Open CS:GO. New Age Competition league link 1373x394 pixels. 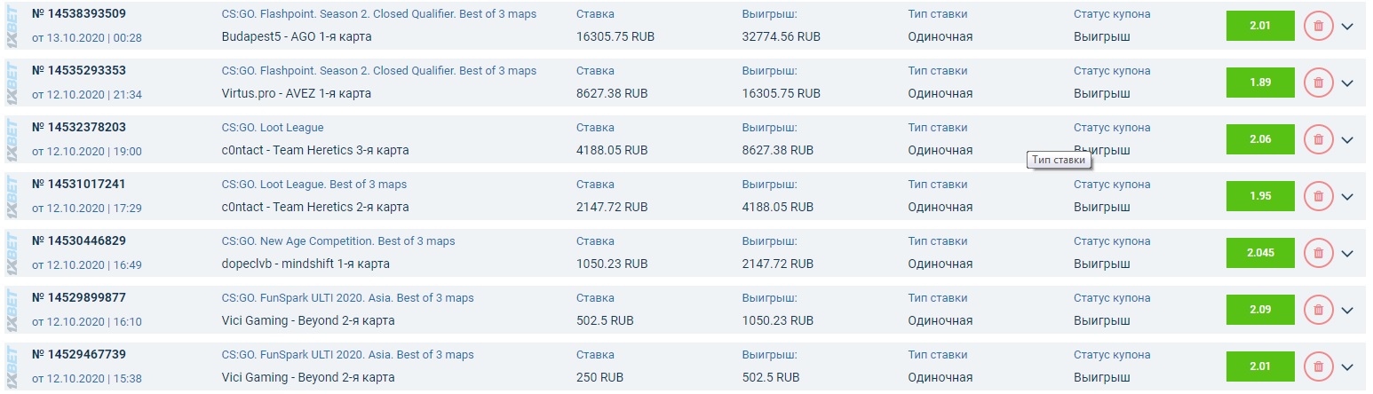click(x=337, y=241)
